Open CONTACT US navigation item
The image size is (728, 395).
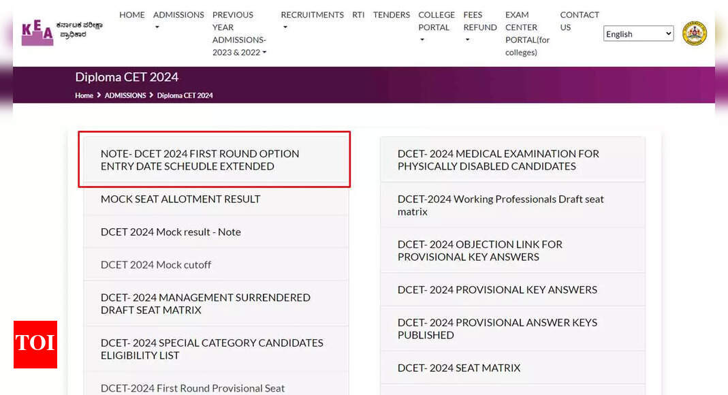point(580,21)
